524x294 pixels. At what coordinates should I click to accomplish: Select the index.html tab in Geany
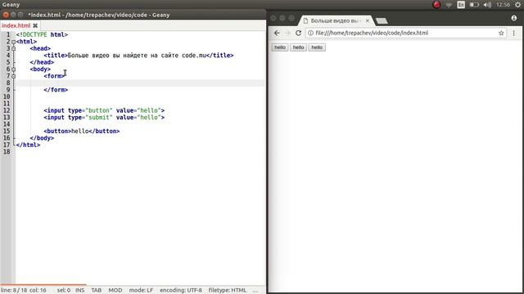click(x=16, y=25)
